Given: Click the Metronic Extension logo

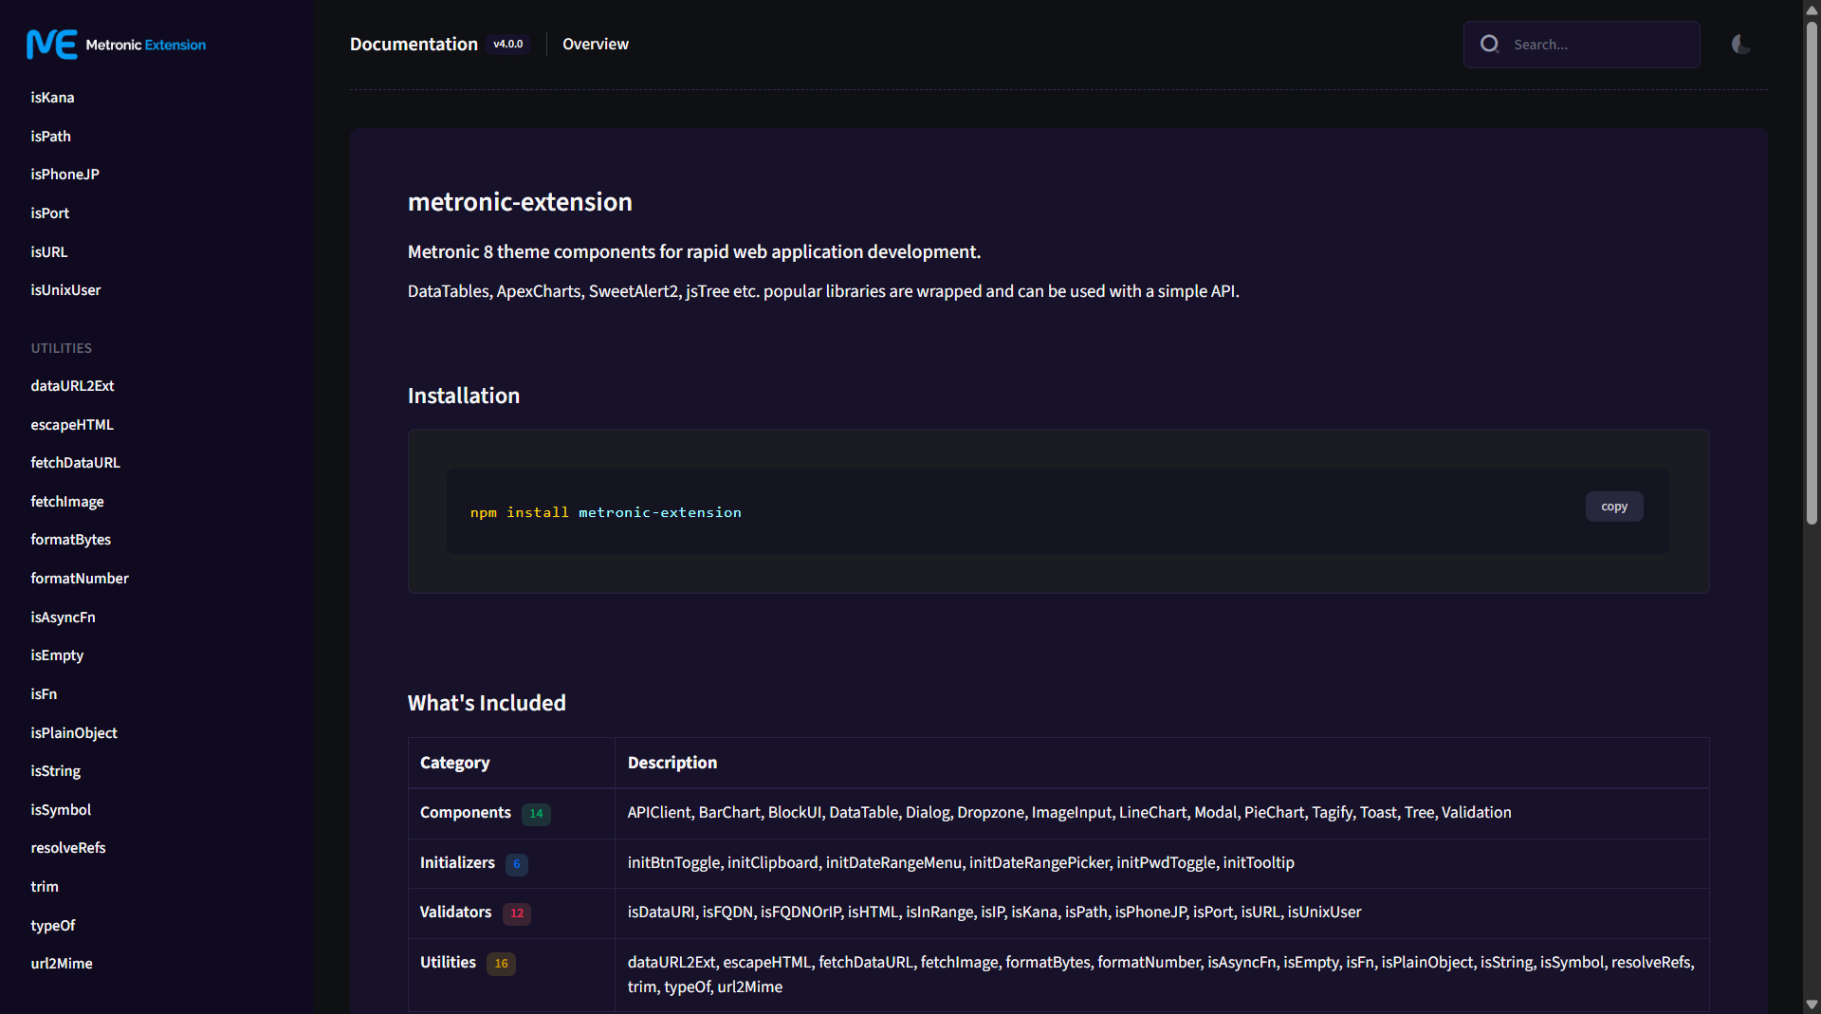Looking at the screenshot, I should pos(116,45).
